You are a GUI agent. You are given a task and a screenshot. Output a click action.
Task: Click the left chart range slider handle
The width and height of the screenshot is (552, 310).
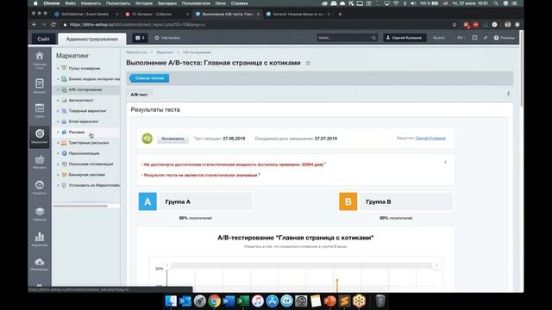pyautogui.click(x=167, y=265)
